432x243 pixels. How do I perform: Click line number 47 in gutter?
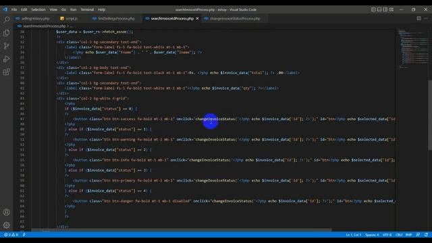(22, 119)
